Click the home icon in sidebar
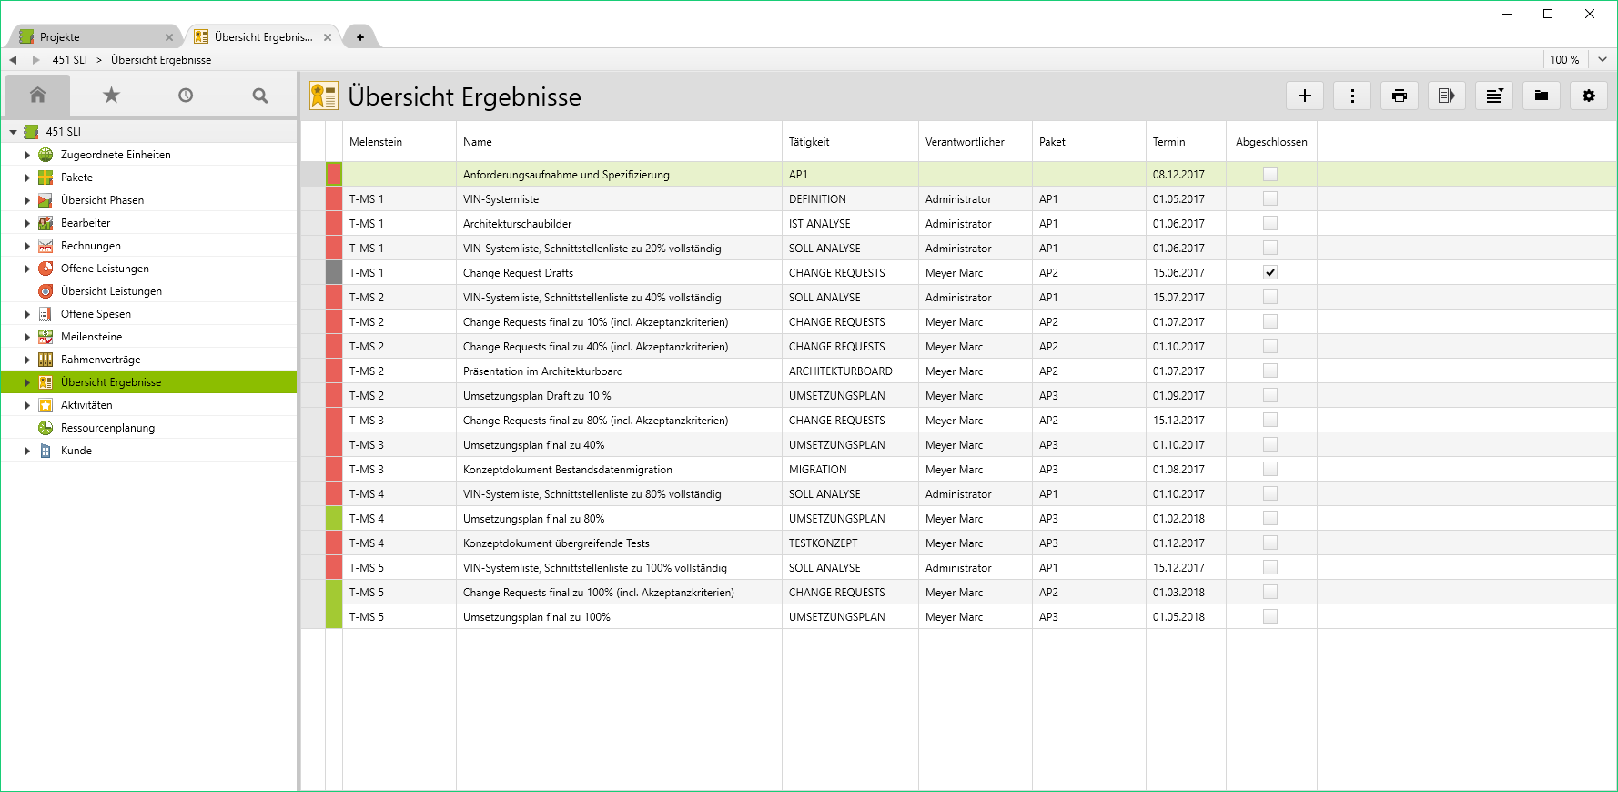Viewport: 1618px width, 792px height. 37,95
